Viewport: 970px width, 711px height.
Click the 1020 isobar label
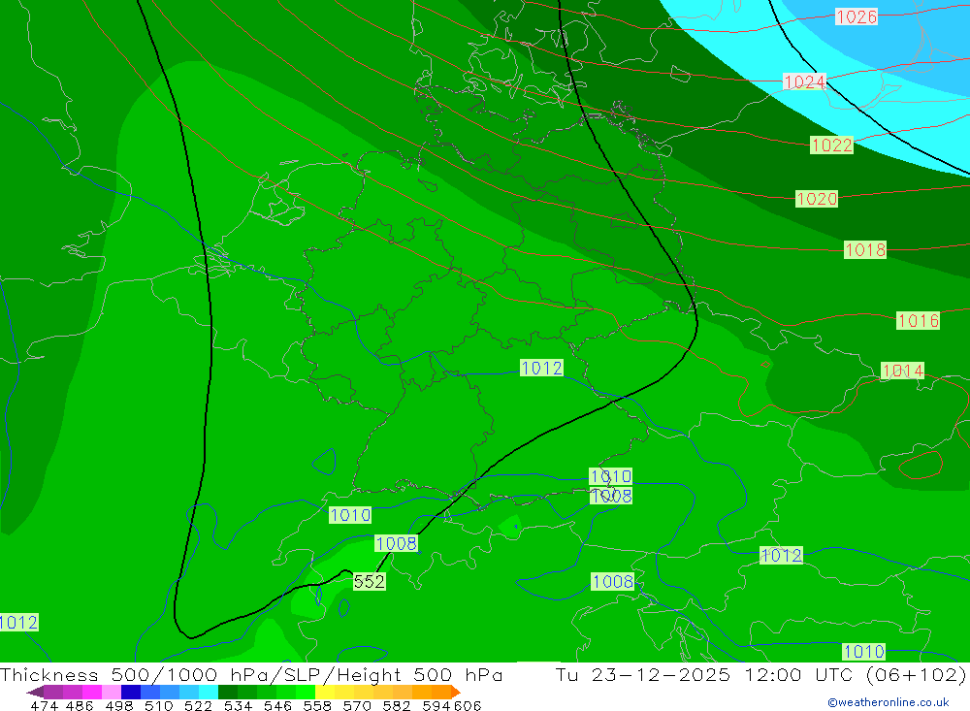point(817,199)
